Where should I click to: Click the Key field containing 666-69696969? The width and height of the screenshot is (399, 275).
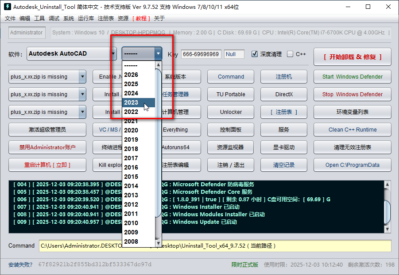pos(201,54)
